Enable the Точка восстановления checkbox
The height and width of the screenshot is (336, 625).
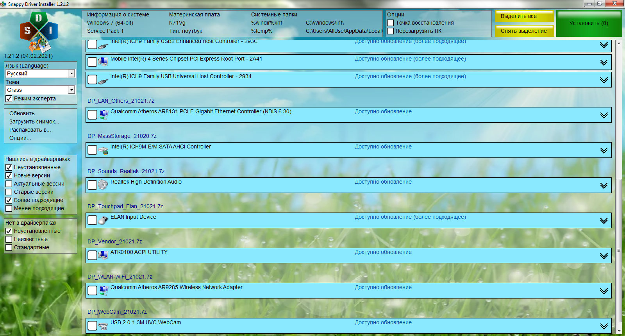pyautogui.click(x=390, y=23)
